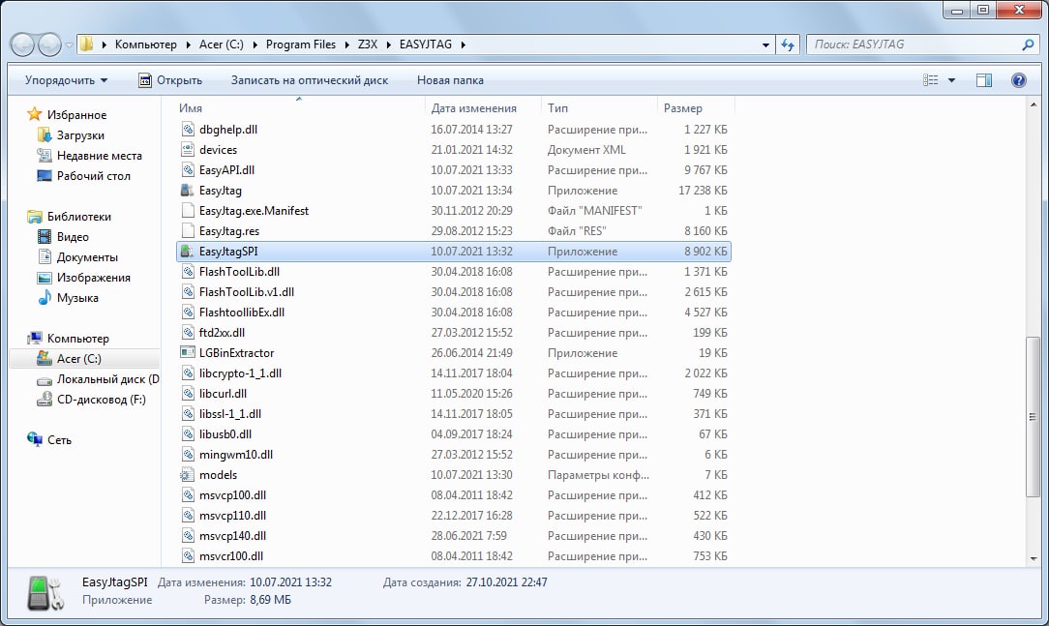The width and height of the screenshot is (1049, 626).
Task: Click the Видео library icon
Action: click(x=45, y=237)
